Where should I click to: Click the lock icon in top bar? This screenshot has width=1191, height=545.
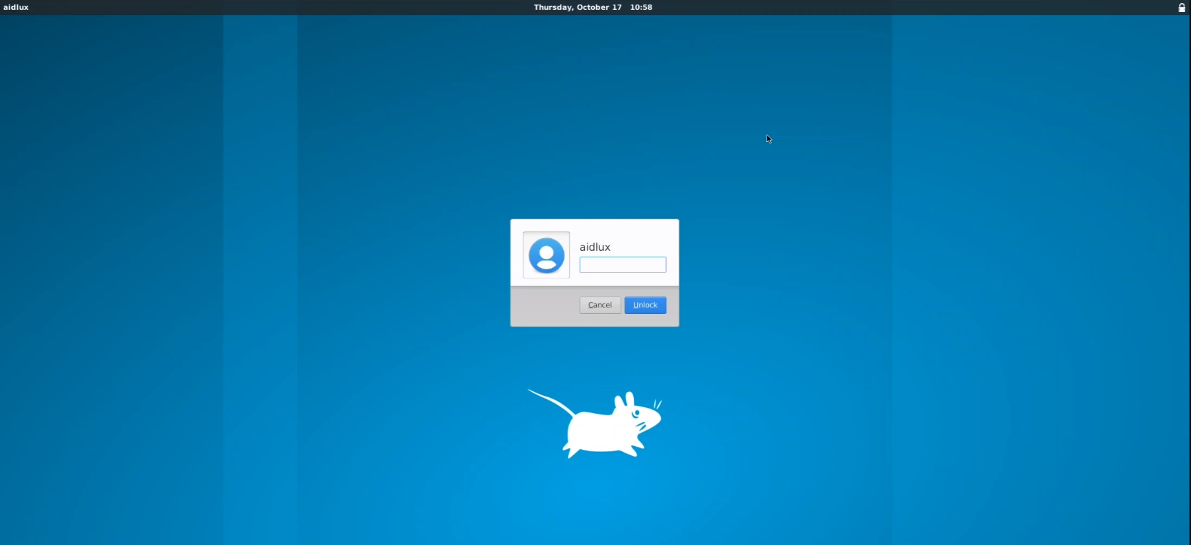pos(1182,7)
